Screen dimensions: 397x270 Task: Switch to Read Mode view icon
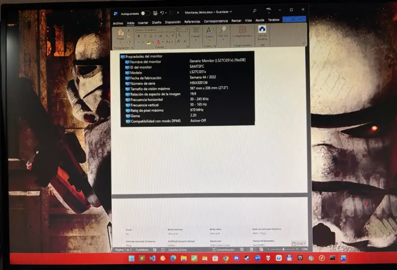[242, 250]
